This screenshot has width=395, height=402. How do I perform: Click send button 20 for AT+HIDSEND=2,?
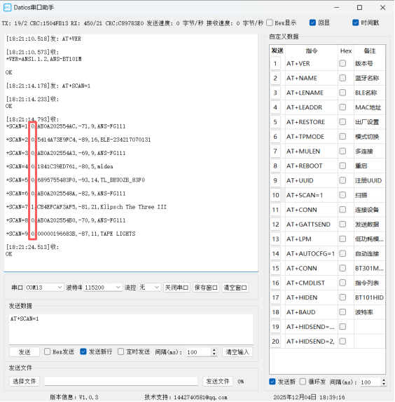pos(275,341)
